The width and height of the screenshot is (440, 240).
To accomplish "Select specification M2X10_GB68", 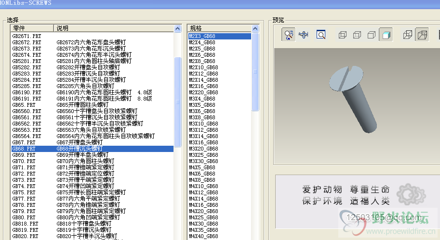I will pos(219,67).
